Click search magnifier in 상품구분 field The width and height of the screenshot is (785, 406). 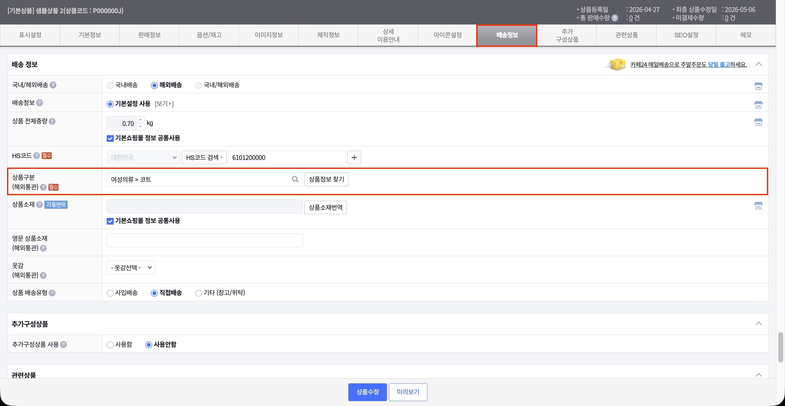(x=295, y=179)
